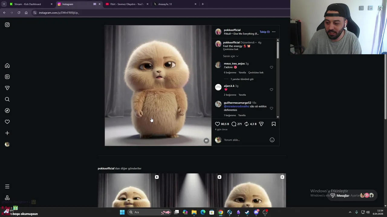
Task: Unmute the video with speaker icon
Action: pyautogui.click(x=206, y=140)
